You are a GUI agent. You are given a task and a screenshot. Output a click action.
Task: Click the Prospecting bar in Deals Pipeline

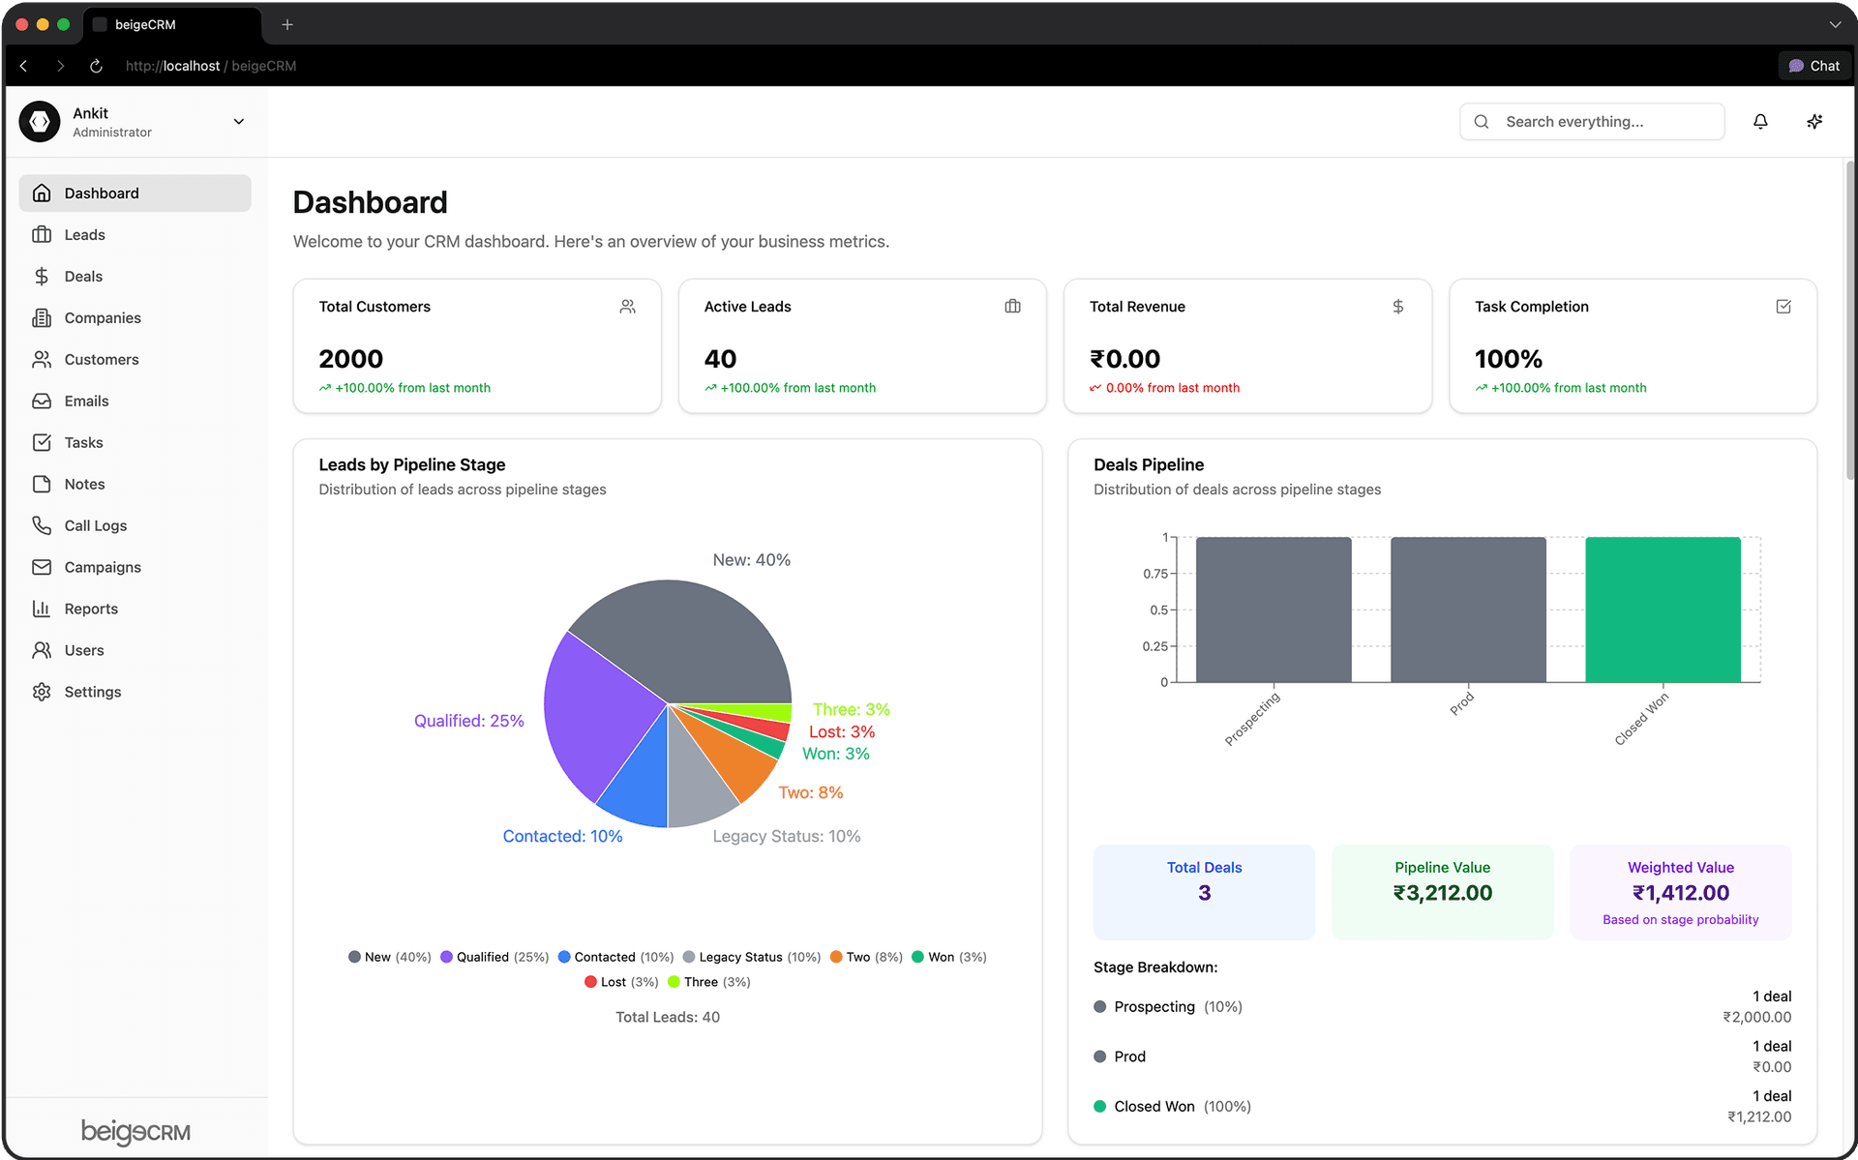[x=1274, y=610]
